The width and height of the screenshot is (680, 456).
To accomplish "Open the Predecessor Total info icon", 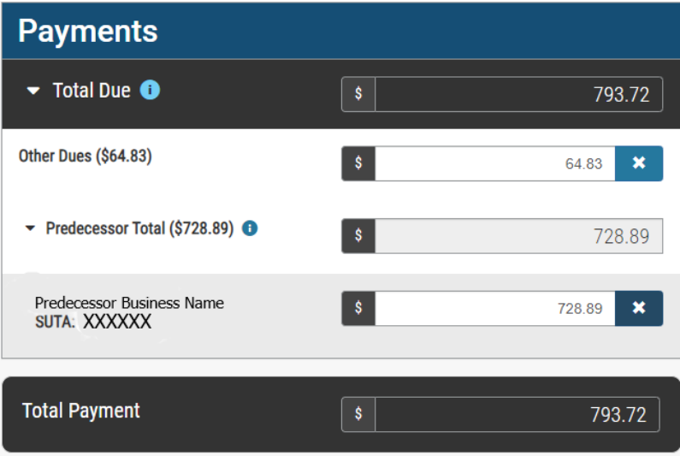I will click(x=250, y=228).
